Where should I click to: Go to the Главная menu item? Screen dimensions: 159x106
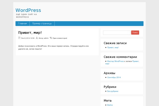[x=23, y=24]
